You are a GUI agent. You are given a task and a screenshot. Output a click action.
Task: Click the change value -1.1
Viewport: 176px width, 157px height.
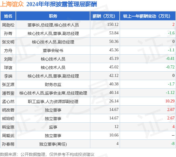171,50
